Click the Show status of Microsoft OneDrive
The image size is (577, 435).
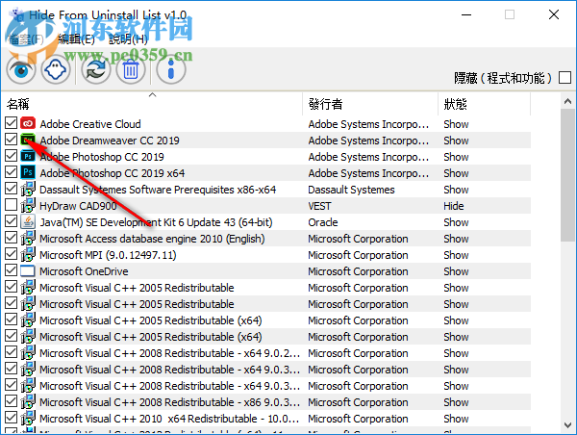456,271
